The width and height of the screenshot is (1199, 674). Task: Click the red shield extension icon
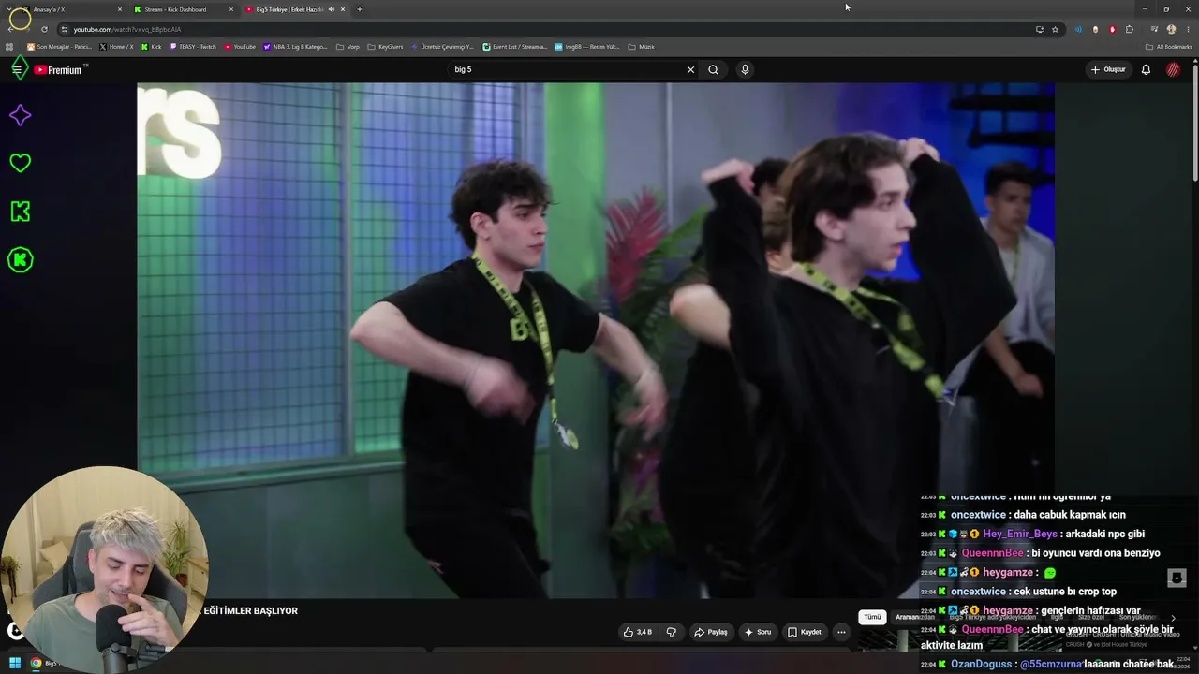pos(1113,29)
